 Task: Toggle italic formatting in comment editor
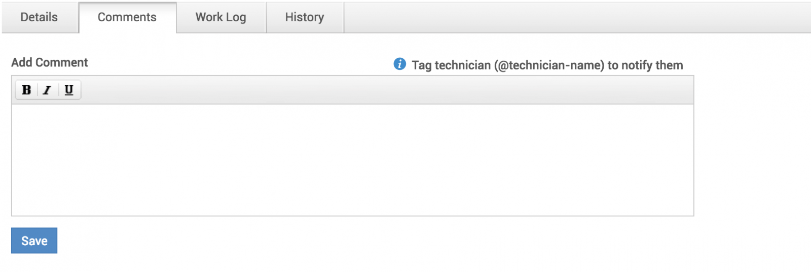[47, 90]
